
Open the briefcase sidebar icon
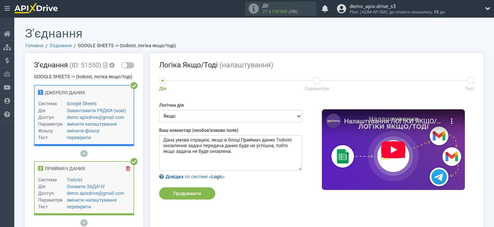(x=7, y=74)
